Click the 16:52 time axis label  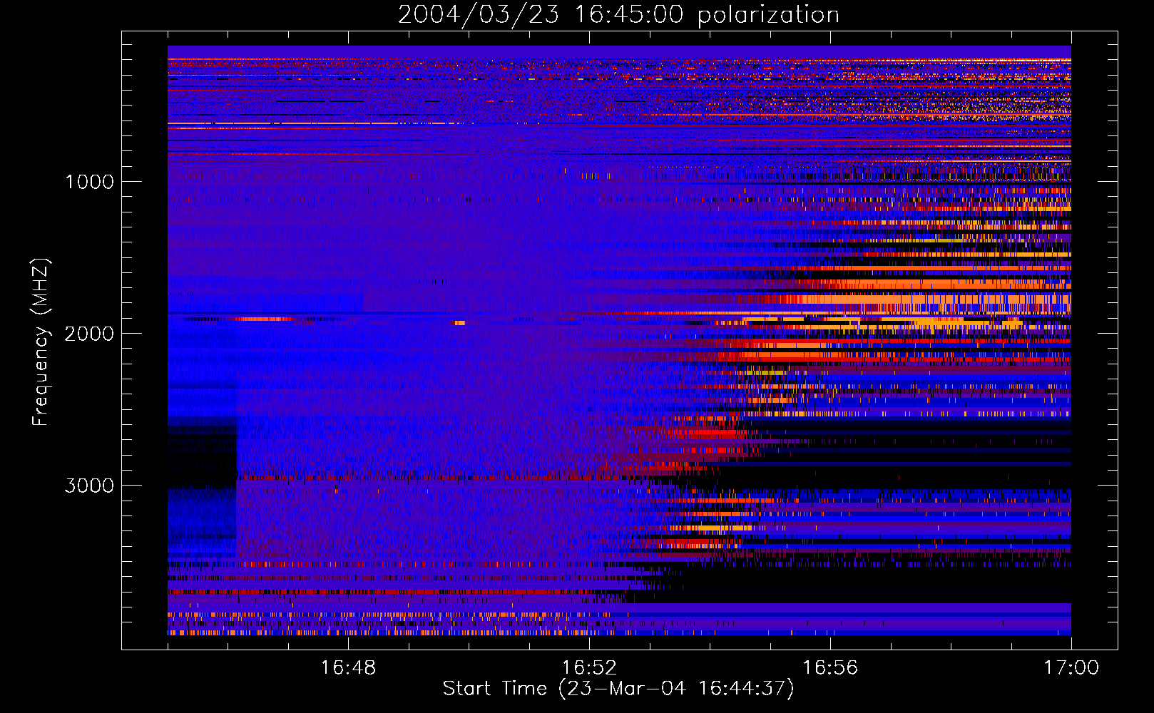[x=589, y=668]
